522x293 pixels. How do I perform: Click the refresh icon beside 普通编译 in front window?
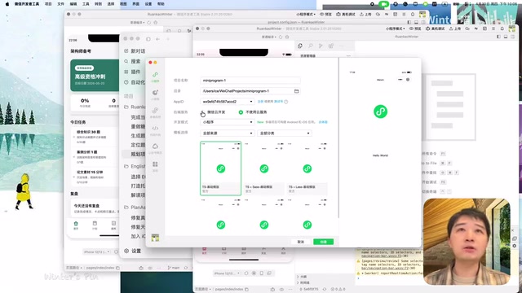[281, 37]
